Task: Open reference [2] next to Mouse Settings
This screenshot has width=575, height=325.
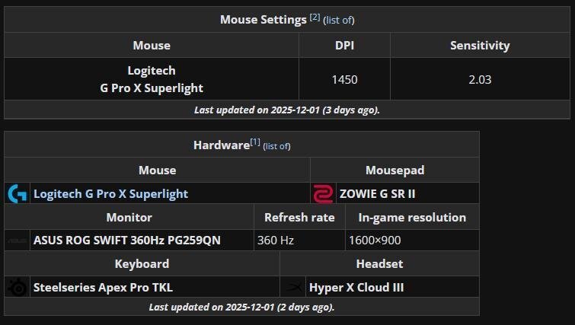Action: [x=315, y=18]
